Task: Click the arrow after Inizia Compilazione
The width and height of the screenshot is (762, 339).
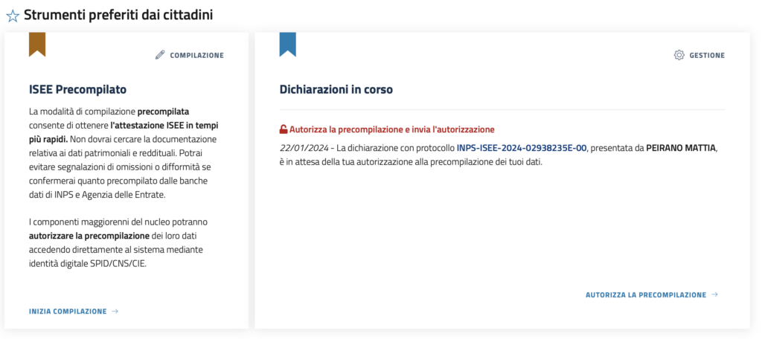Action: tap(115, 311)
